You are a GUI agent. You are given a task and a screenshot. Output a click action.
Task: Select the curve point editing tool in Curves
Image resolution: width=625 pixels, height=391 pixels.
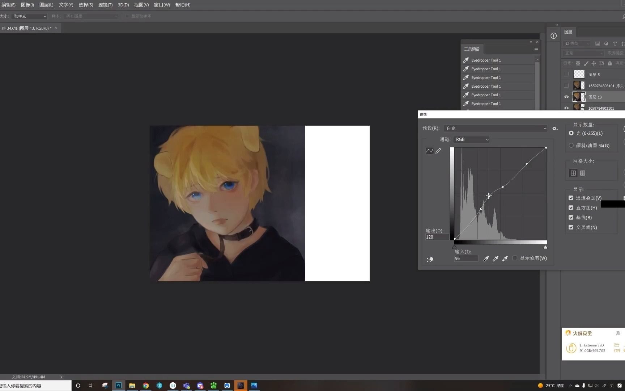(430, 151)
